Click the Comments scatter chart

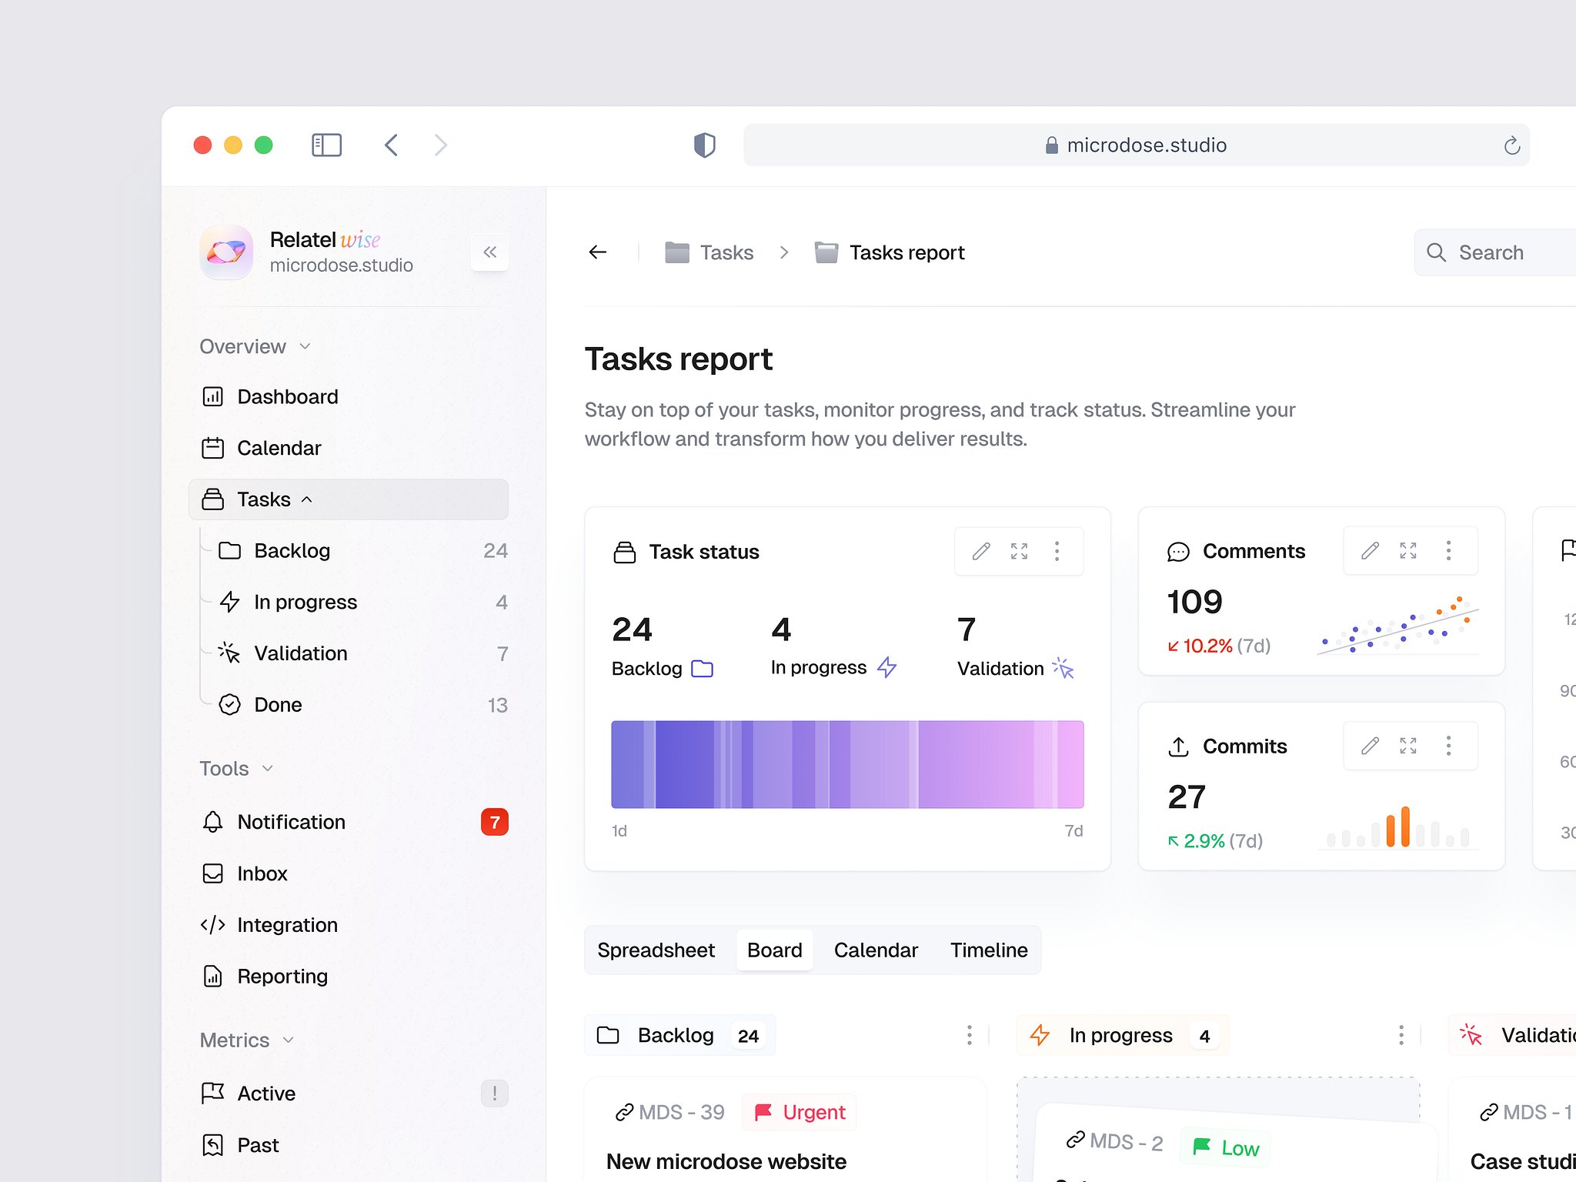(1397, 625)
